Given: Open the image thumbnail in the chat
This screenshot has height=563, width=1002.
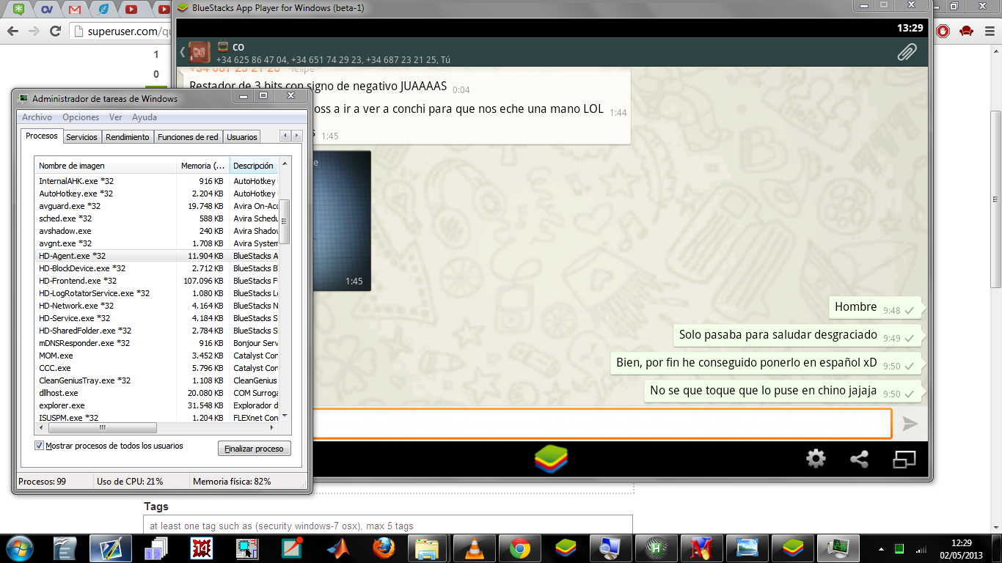Looking at the screenshot, I should (x=342, y=221).
